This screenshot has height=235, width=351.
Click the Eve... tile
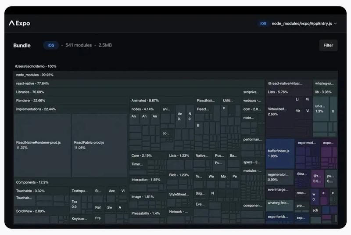pos(201,204)
